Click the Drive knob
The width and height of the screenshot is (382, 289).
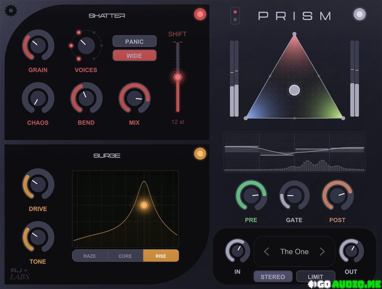coord(38,184)
